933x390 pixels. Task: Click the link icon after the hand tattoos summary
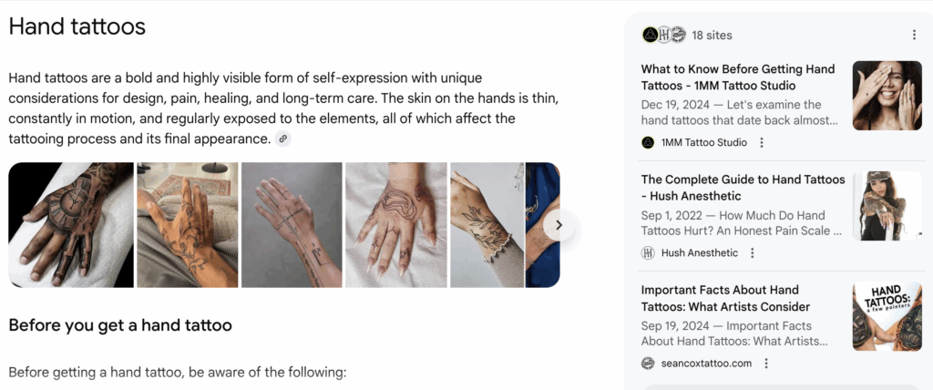pos(283,139)
